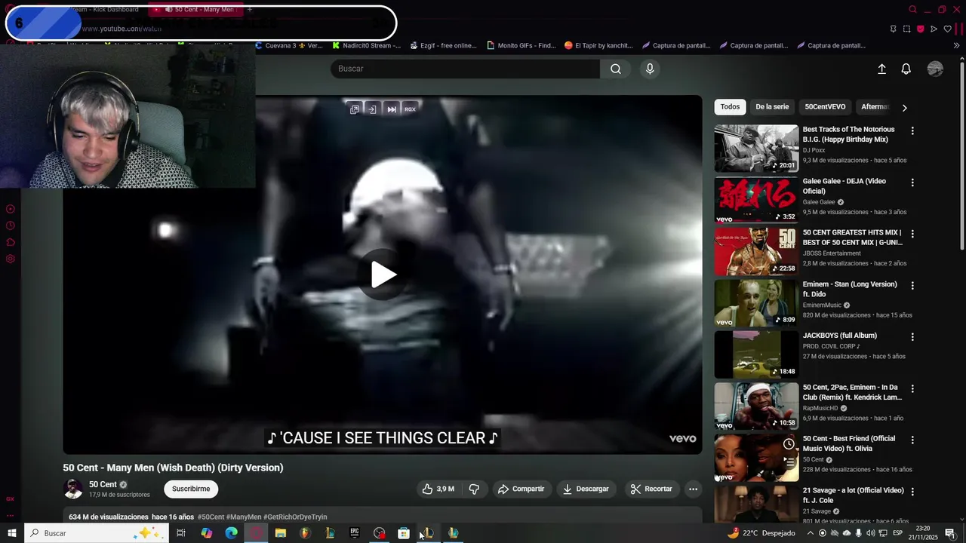This screenshot has height=543, width=966.
Task: Open options menu for 21 Savage a lot
Action: [912, 492]
